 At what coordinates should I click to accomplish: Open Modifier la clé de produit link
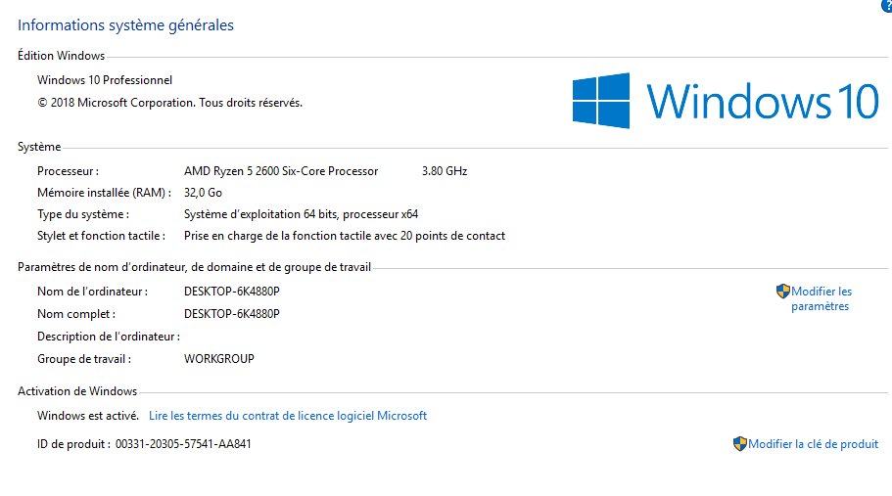(813, 444)
